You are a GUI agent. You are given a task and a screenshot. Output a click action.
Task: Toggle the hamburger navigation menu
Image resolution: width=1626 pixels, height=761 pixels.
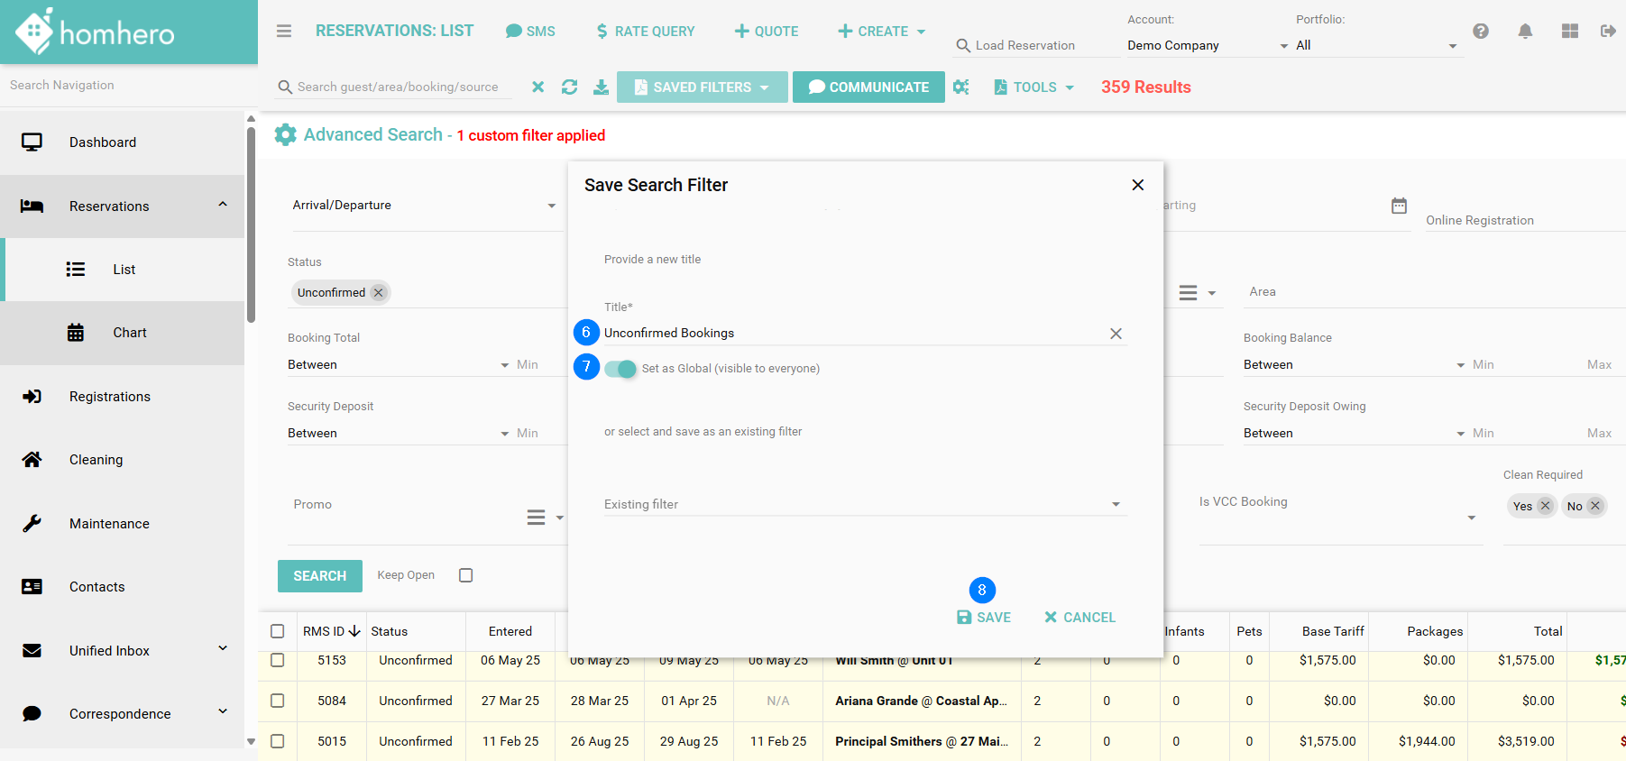284,32
